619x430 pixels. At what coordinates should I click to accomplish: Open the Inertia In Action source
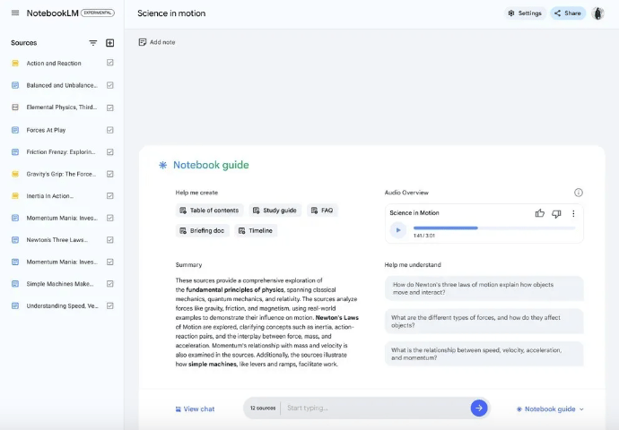point(49,196)
